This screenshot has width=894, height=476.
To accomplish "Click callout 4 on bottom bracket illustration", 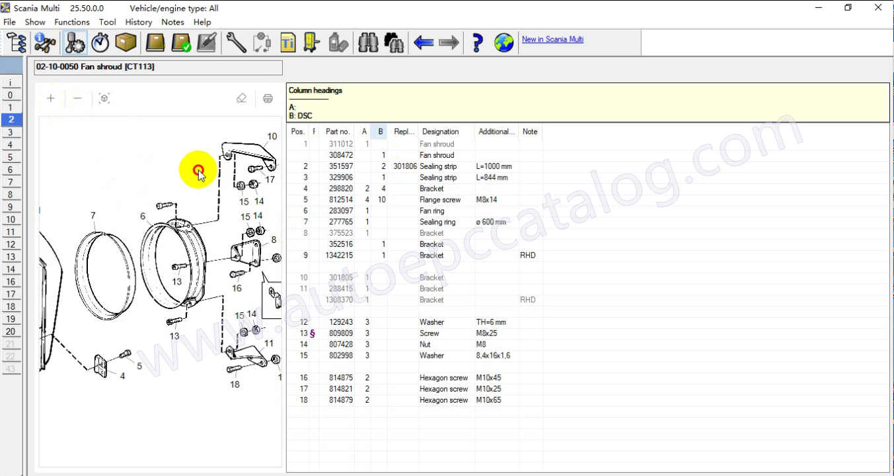I will click(x=122, y=376).
